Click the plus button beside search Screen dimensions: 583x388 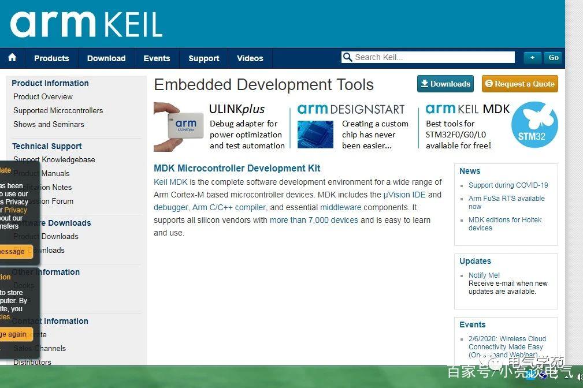tap(532, 58)
